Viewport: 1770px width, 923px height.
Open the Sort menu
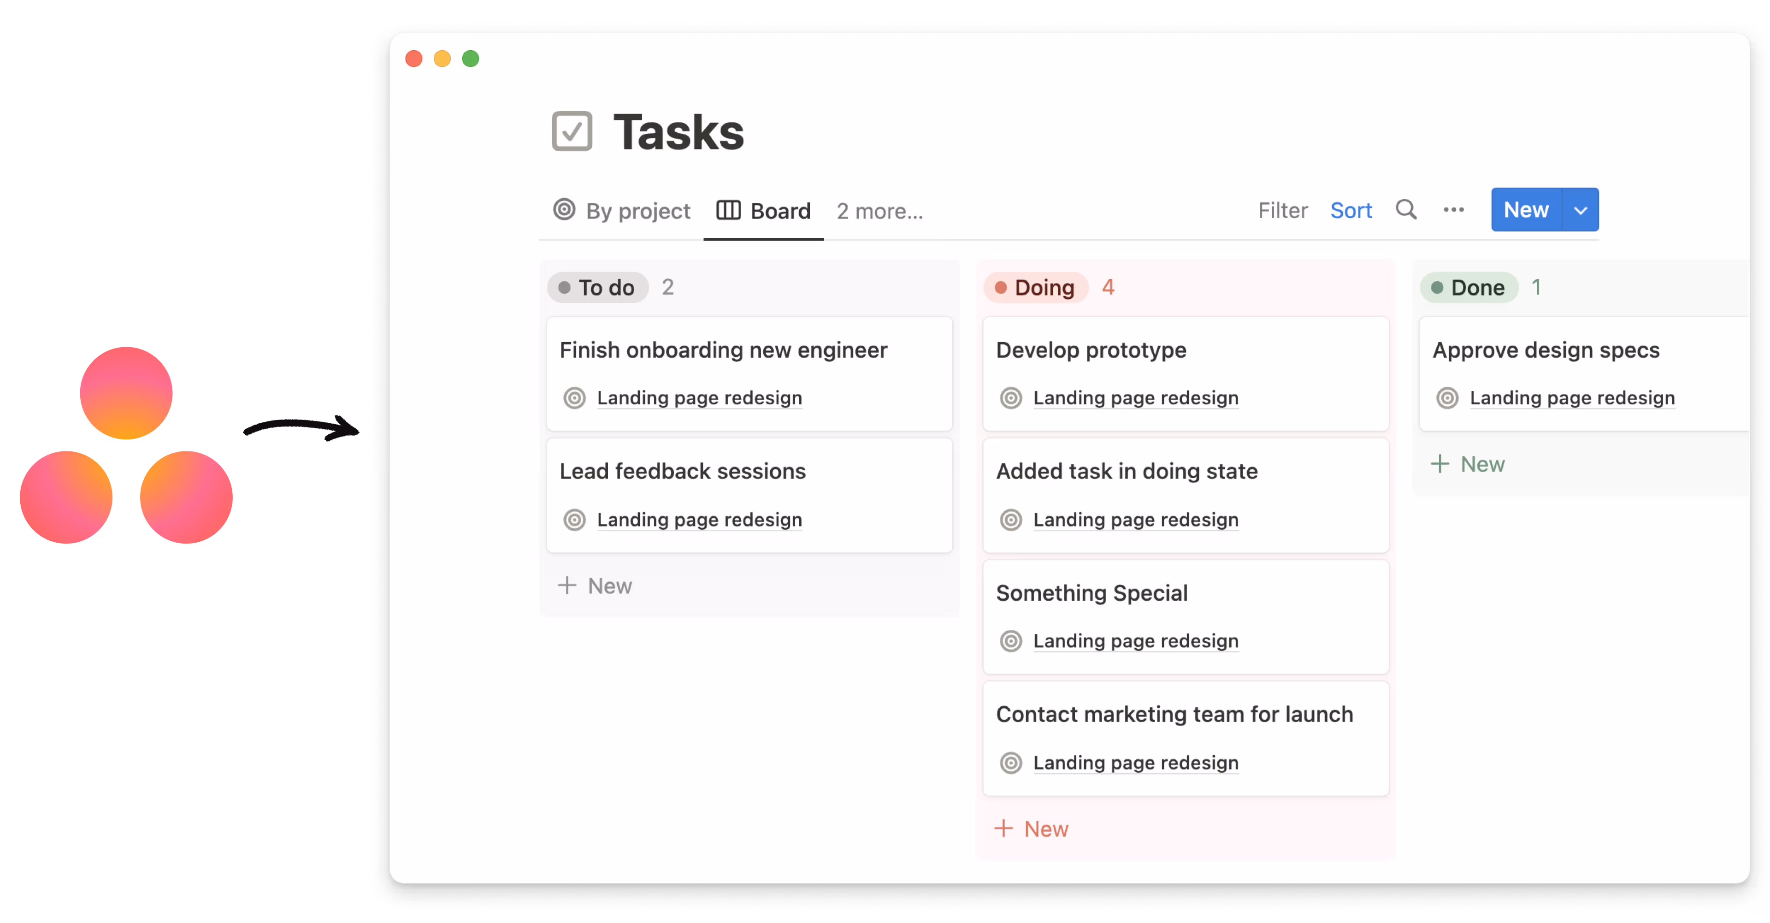pos(1351,210)
